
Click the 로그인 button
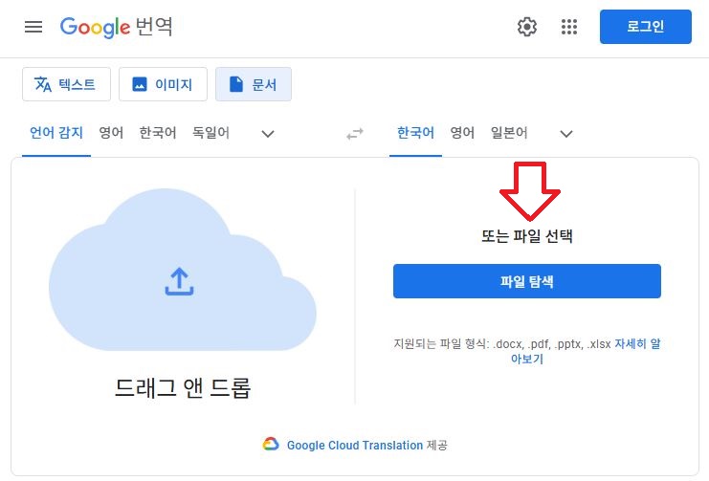[645, 27]
